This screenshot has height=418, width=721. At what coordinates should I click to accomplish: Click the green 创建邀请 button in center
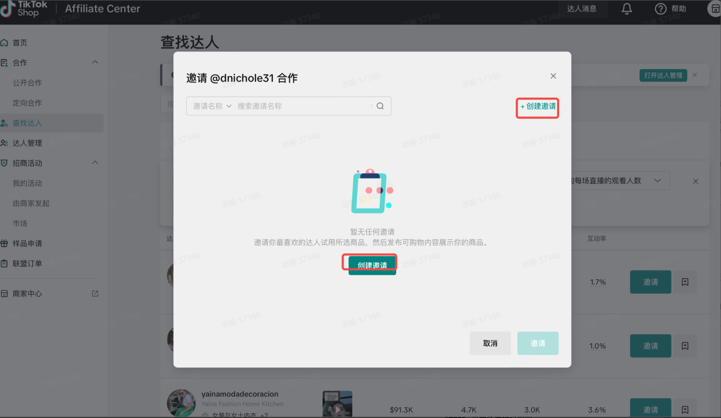tap(372, 265)
